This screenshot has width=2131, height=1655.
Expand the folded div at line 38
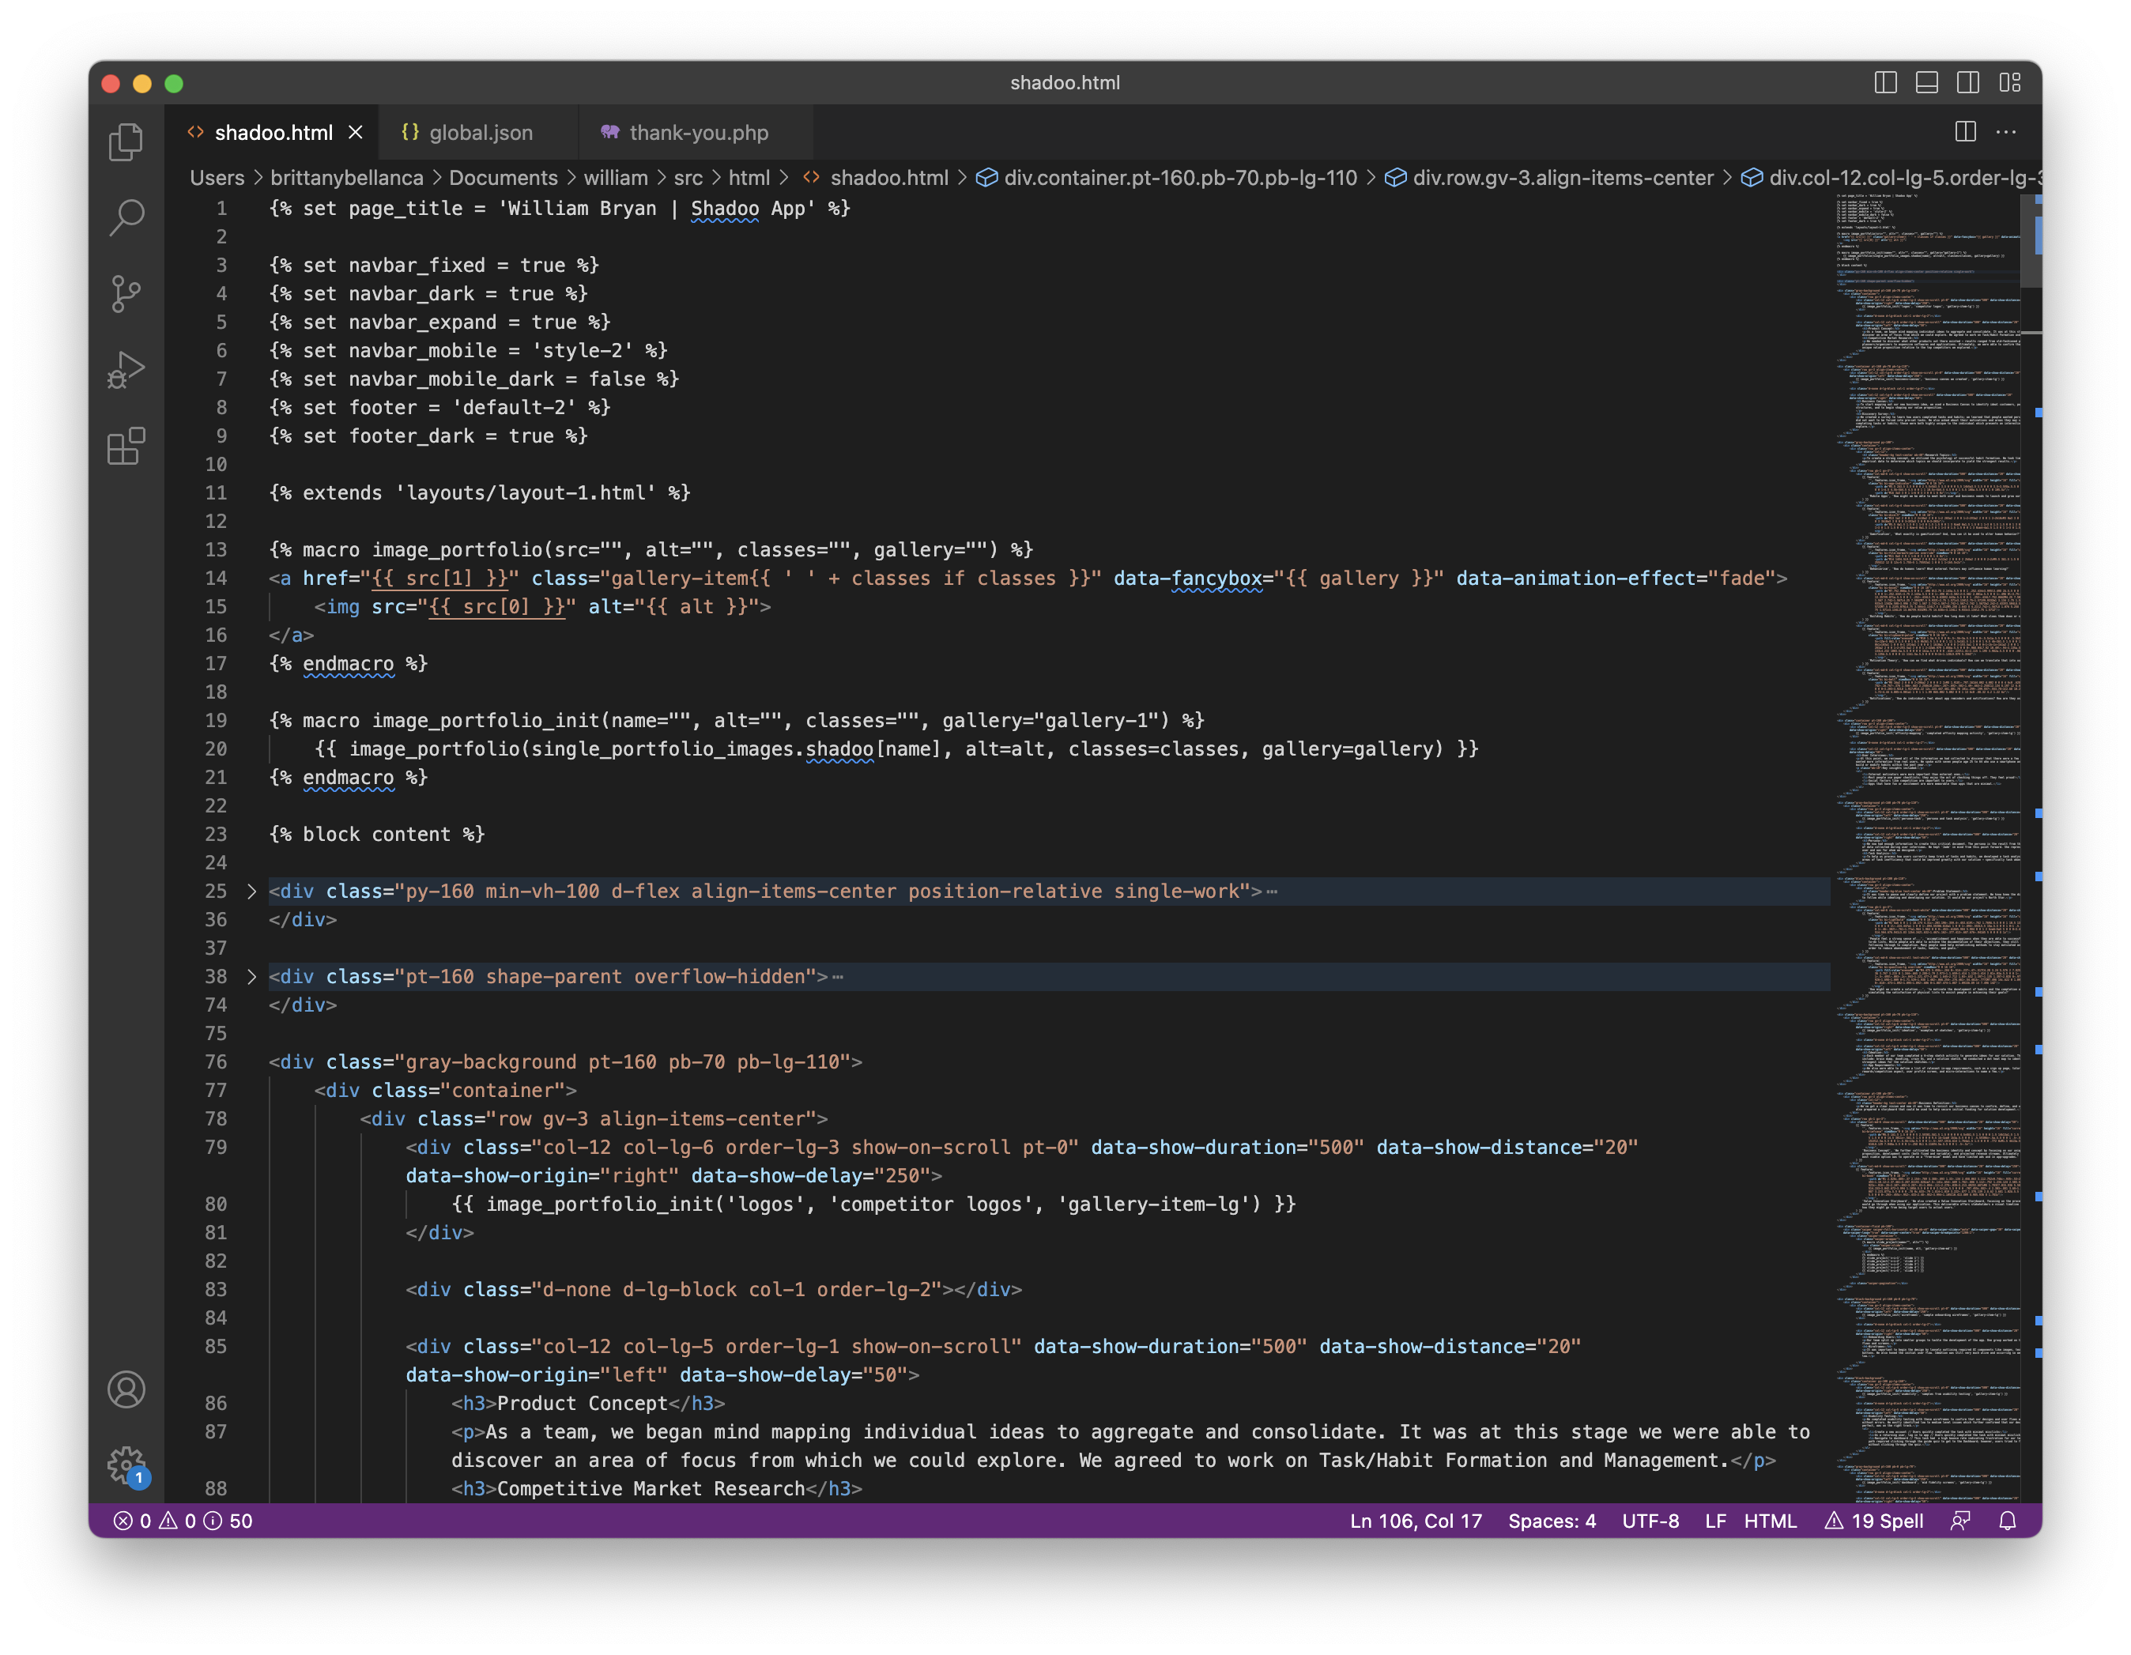pyautogui.click(x=251, y=976)
